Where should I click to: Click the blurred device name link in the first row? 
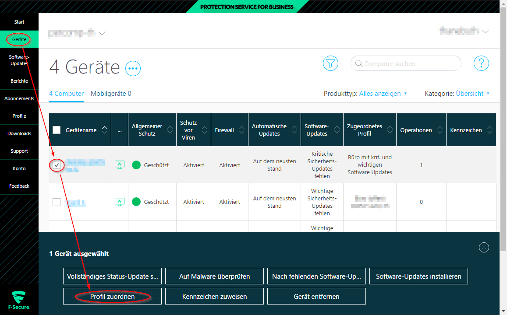(85, 165)
